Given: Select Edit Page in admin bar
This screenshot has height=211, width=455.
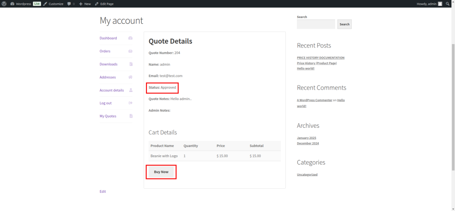Looking at the screenshot, I should pyautogui.click(x=105, y=4).
